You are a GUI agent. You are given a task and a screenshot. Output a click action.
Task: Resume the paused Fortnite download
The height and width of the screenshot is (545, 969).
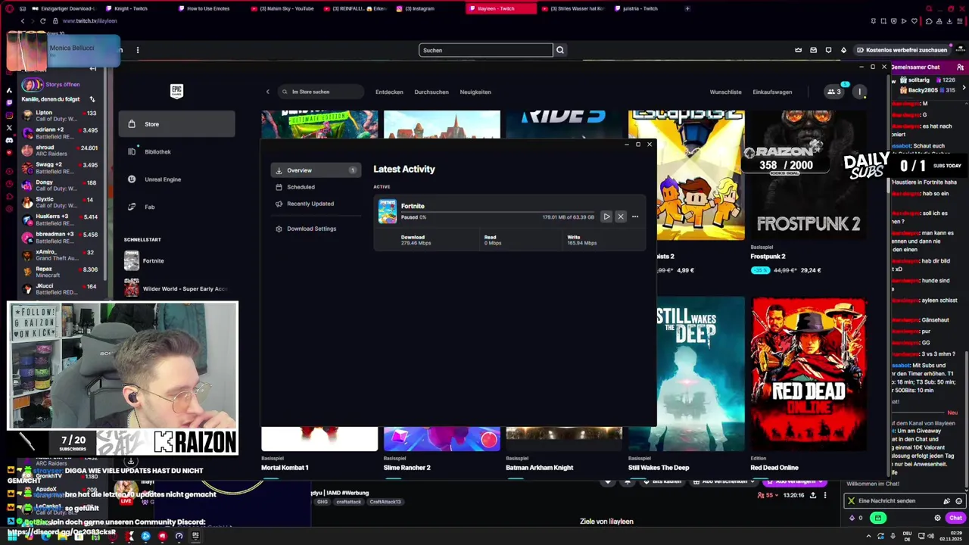click(x=606, y=216)
